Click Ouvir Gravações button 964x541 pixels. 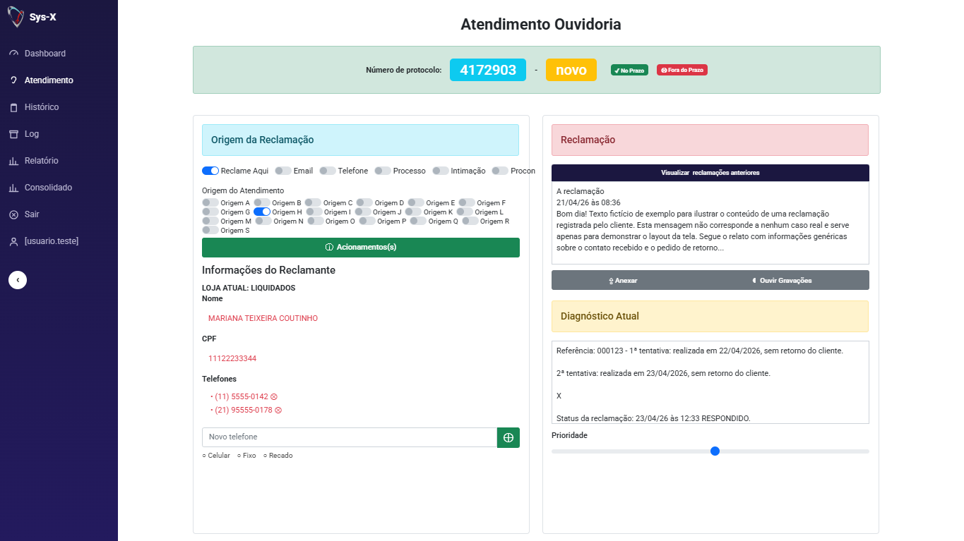[782, 280]
